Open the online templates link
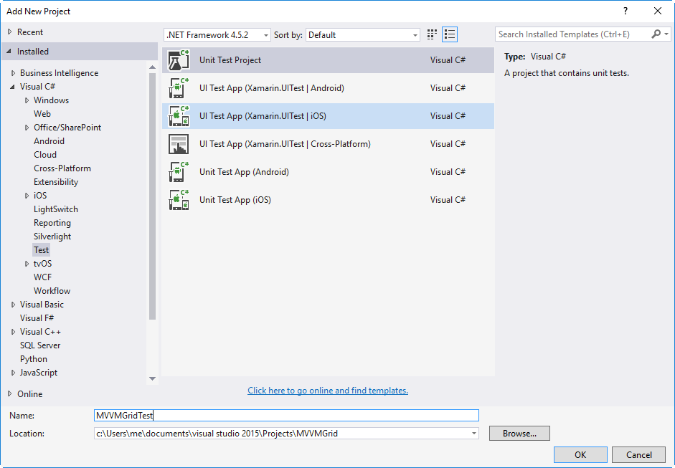The image size is (675, 468). point(328,391)
